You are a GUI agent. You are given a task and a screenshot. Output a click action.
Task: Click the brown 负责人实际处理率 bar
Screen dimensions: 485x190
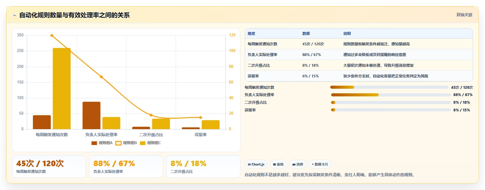point(92,115)
